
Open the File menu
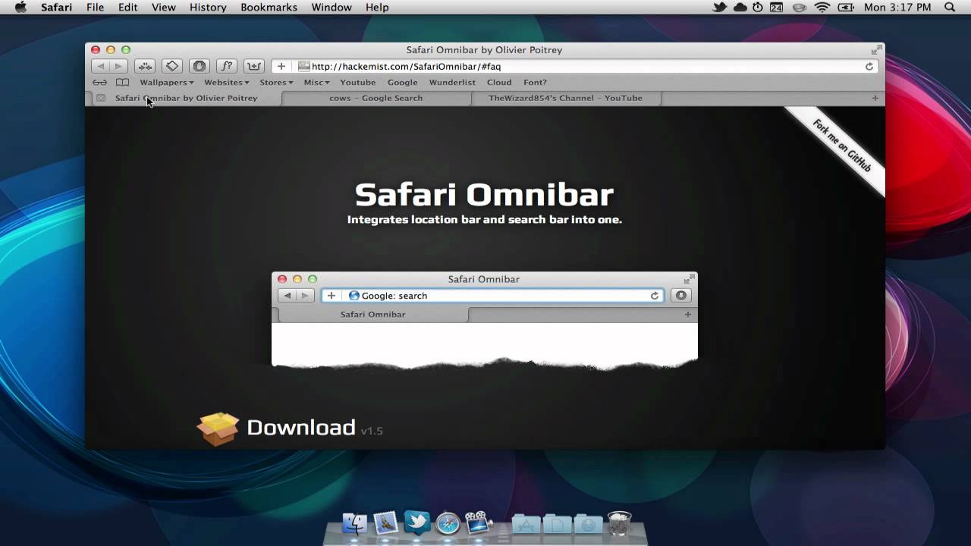click(95, 7)
